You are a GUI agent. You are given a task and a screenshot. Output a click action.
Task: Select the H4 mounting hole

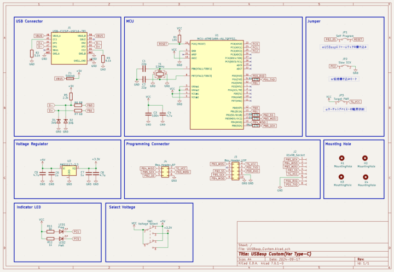366,177
